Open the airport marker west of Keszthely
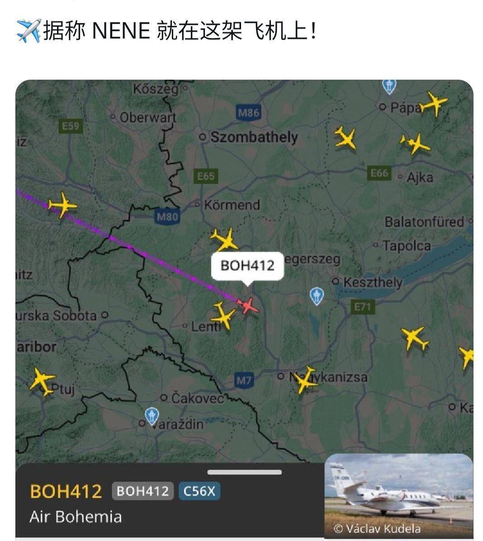The width and height of the screenshot is (483, 541). pyautogui.click(x=317, y=296)
